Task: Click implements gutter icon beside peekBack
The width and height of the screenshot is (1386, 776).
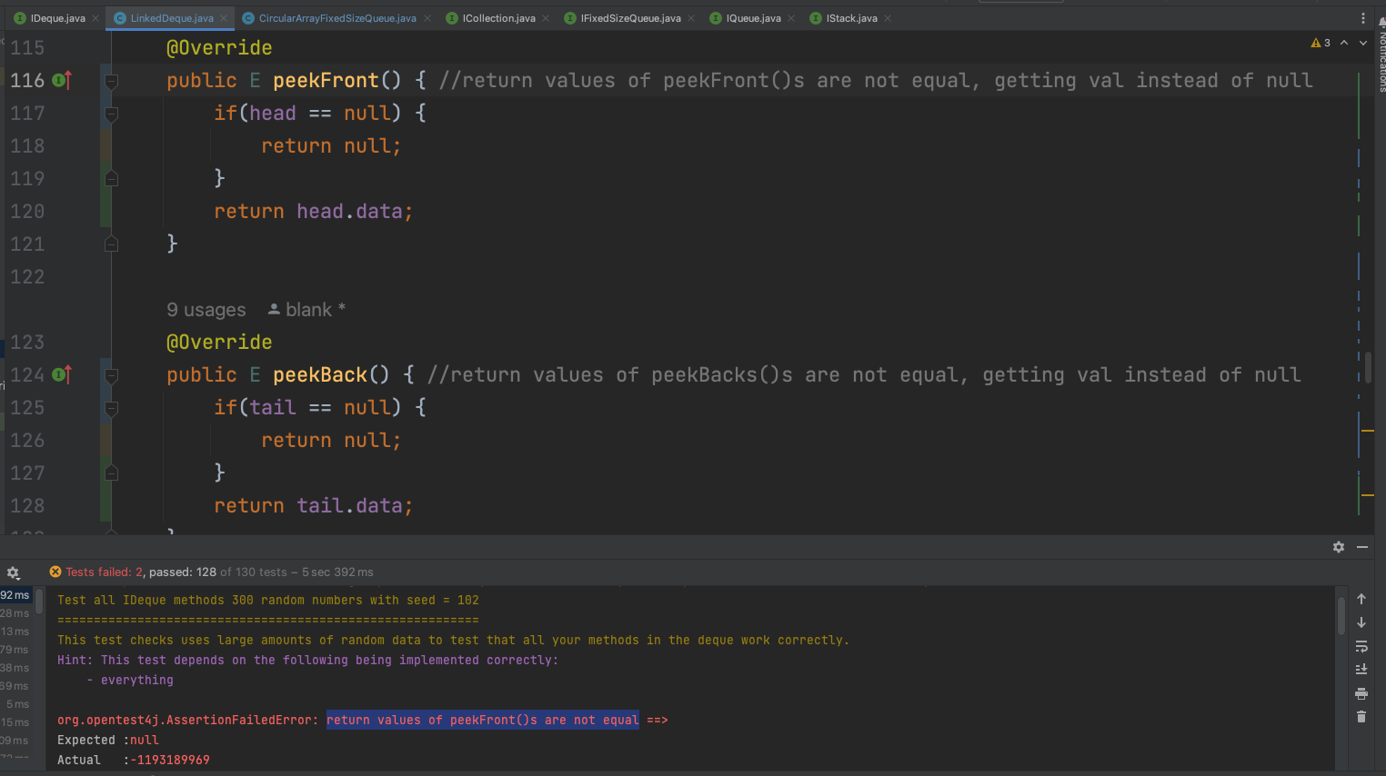Action: [61, 375]
